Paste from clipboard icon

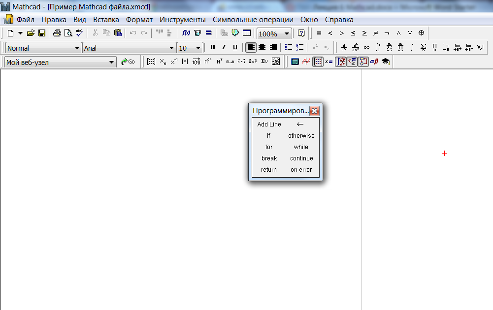pos(118,33)
